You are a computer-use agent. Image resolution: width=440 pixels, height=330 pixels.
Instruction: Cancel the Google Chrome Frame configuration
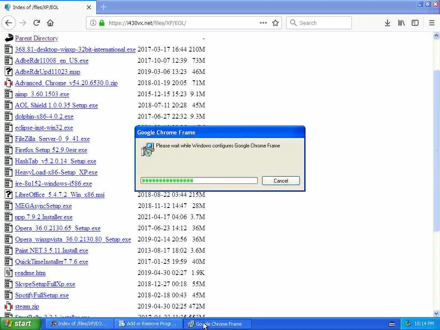click(281, 181)
